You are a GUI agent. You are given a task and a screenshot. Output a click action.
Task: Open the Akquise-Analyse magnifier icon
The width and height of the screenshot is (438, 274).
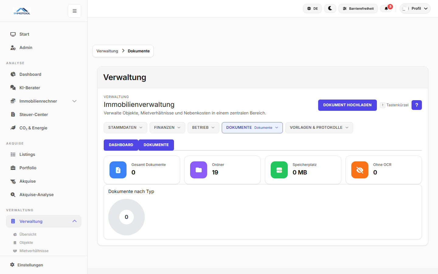coord(13,195)
